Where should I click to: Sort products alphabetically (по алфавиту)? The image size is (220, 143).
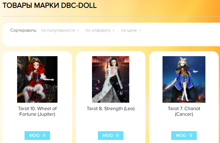click(x=98, y=30)
